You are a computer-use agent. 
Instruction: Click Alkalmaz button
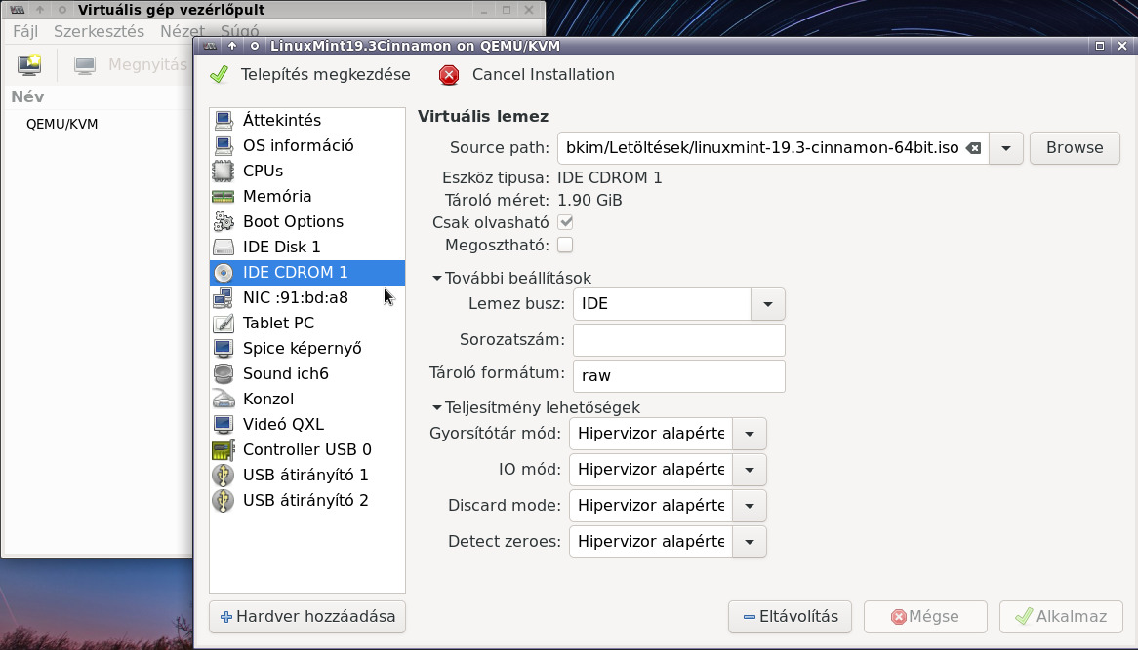(1061, 617)
